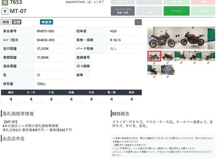Click the 電/保 score column header
Screen dimensions: 217x163
111,92
